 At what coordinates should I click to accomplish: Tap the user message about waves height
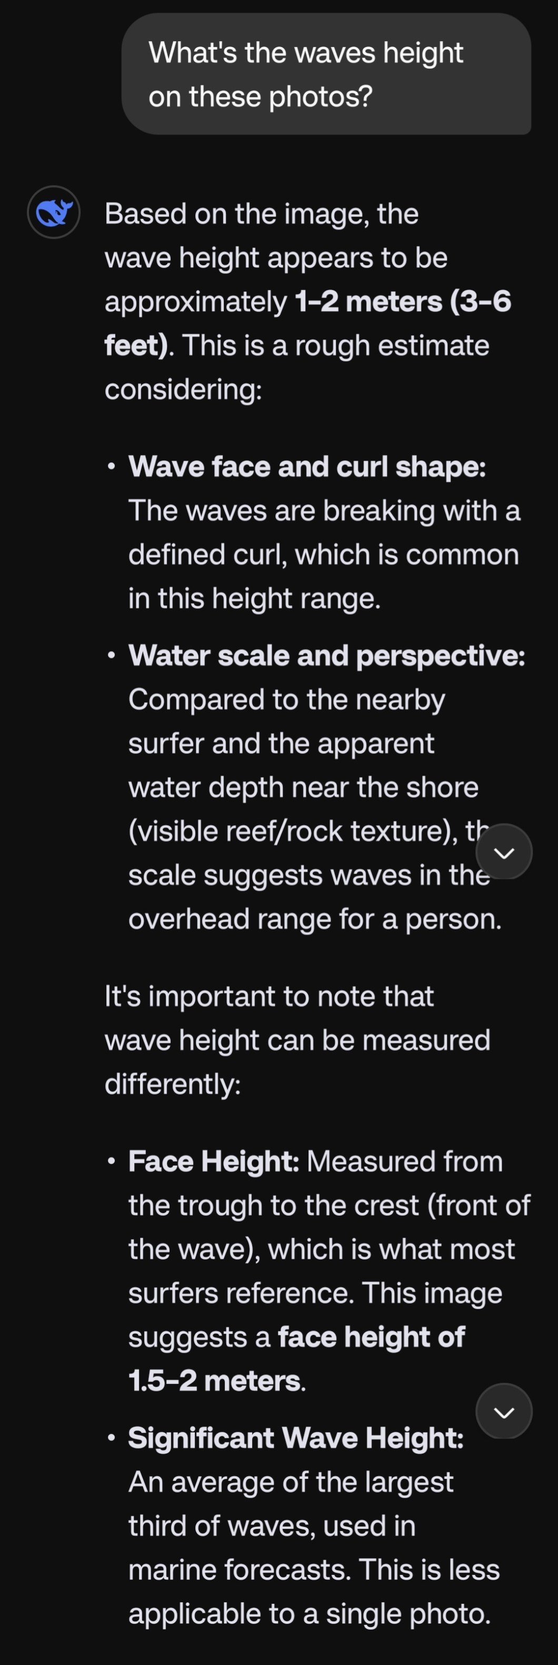click(326, 74)
